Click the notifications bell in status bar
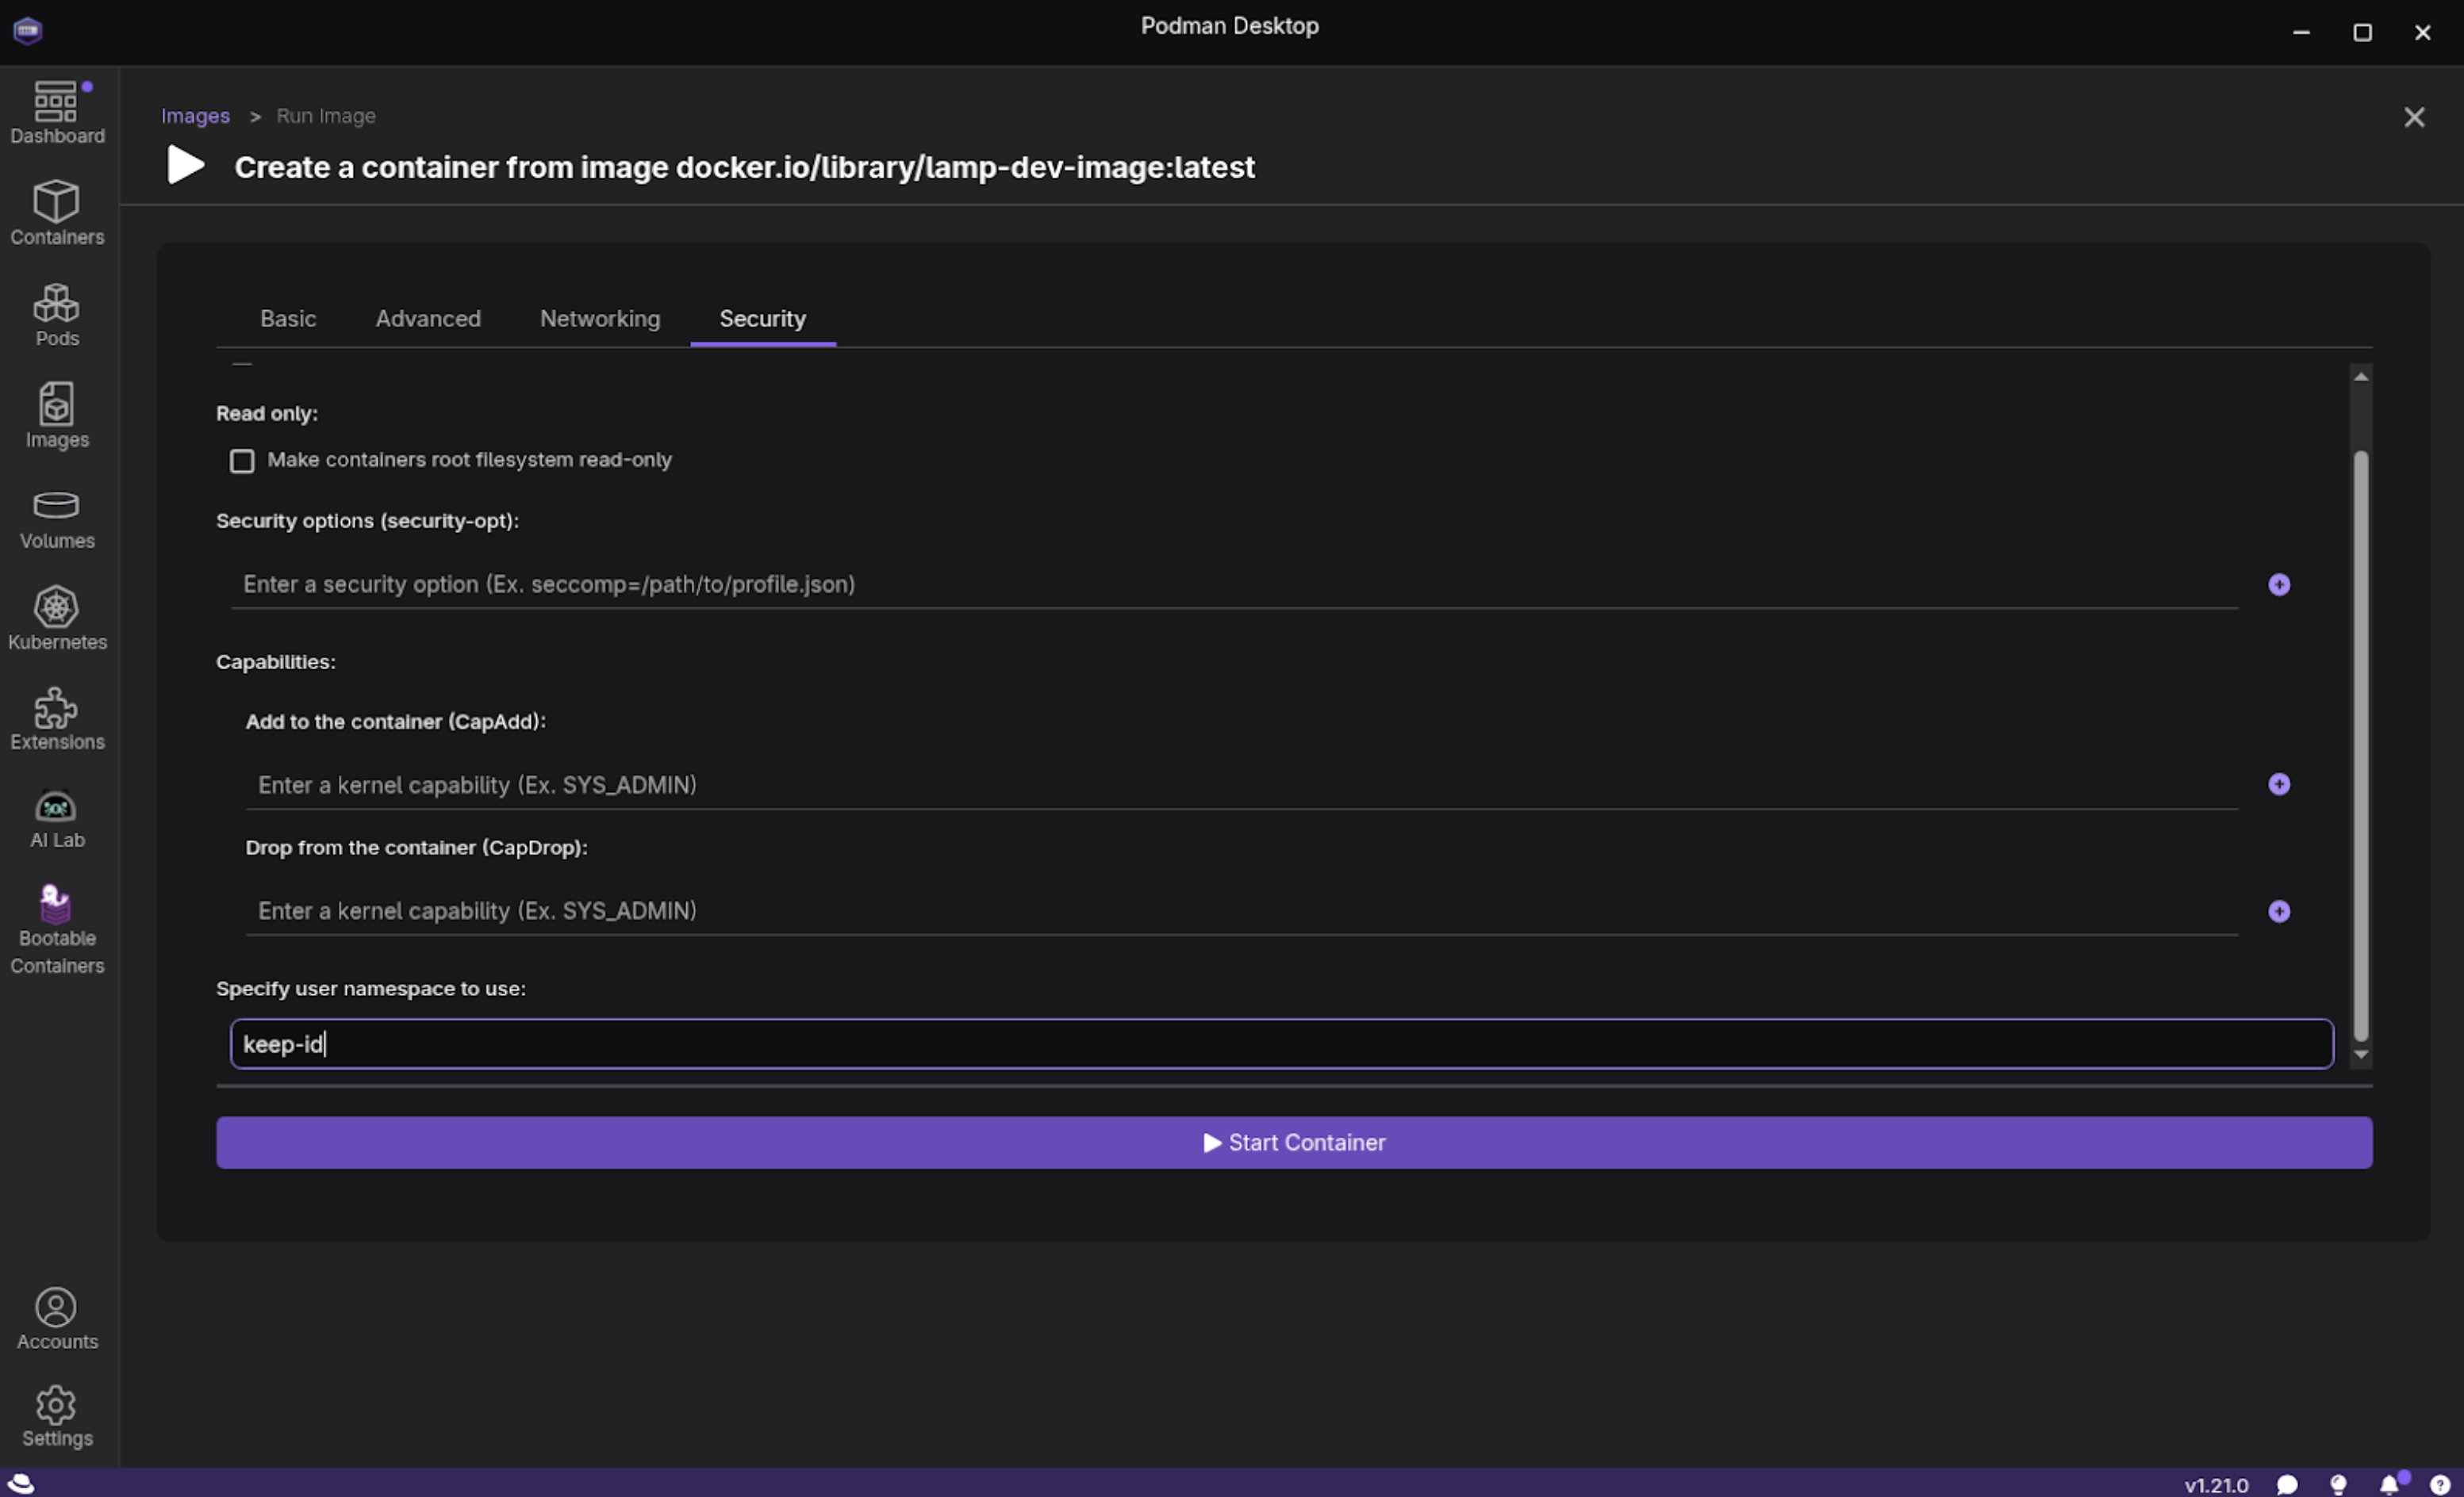The width and height of the screenshot is (2464, 1497). (2389, 1484)
